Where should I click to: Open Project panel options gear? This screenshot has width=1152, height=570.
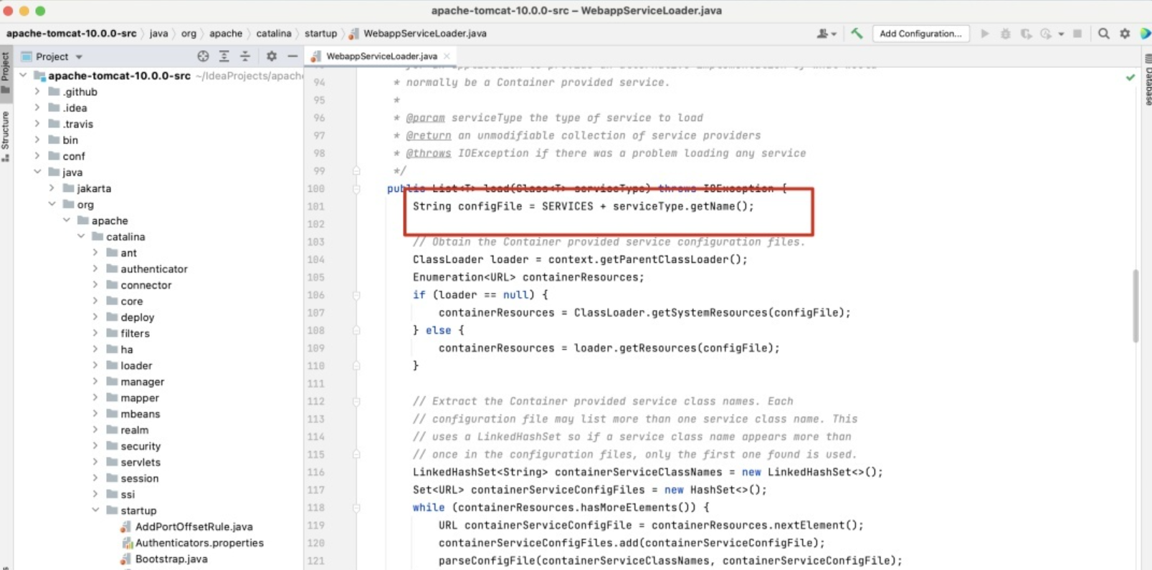coord(272,56)
